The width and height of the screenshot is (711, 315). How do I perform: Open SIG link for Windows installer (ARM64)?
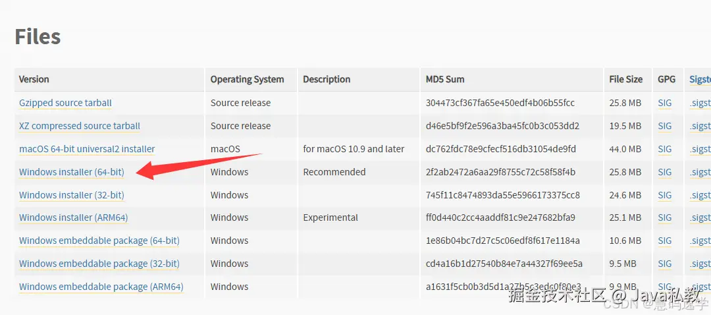[665, 218]
